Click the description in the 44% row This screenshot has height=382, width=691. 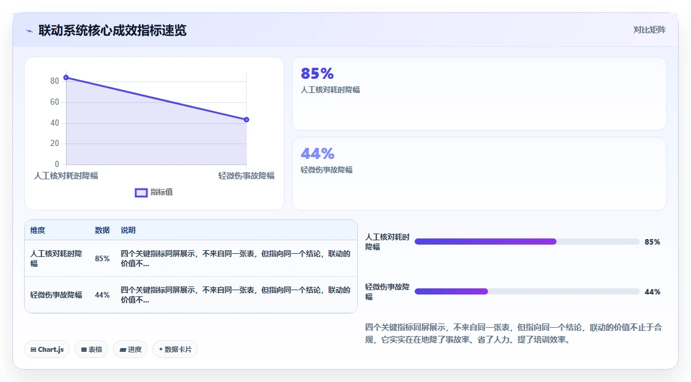pyautogui.click(x=236, y=295)
